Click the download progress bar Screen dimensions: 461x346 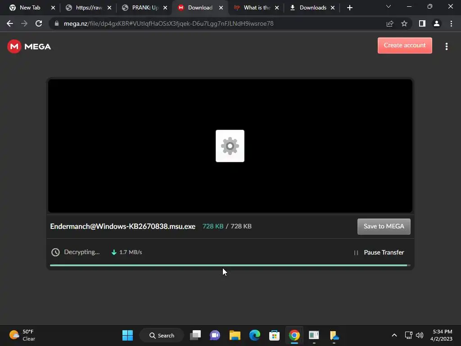click(x=230, y=265)
